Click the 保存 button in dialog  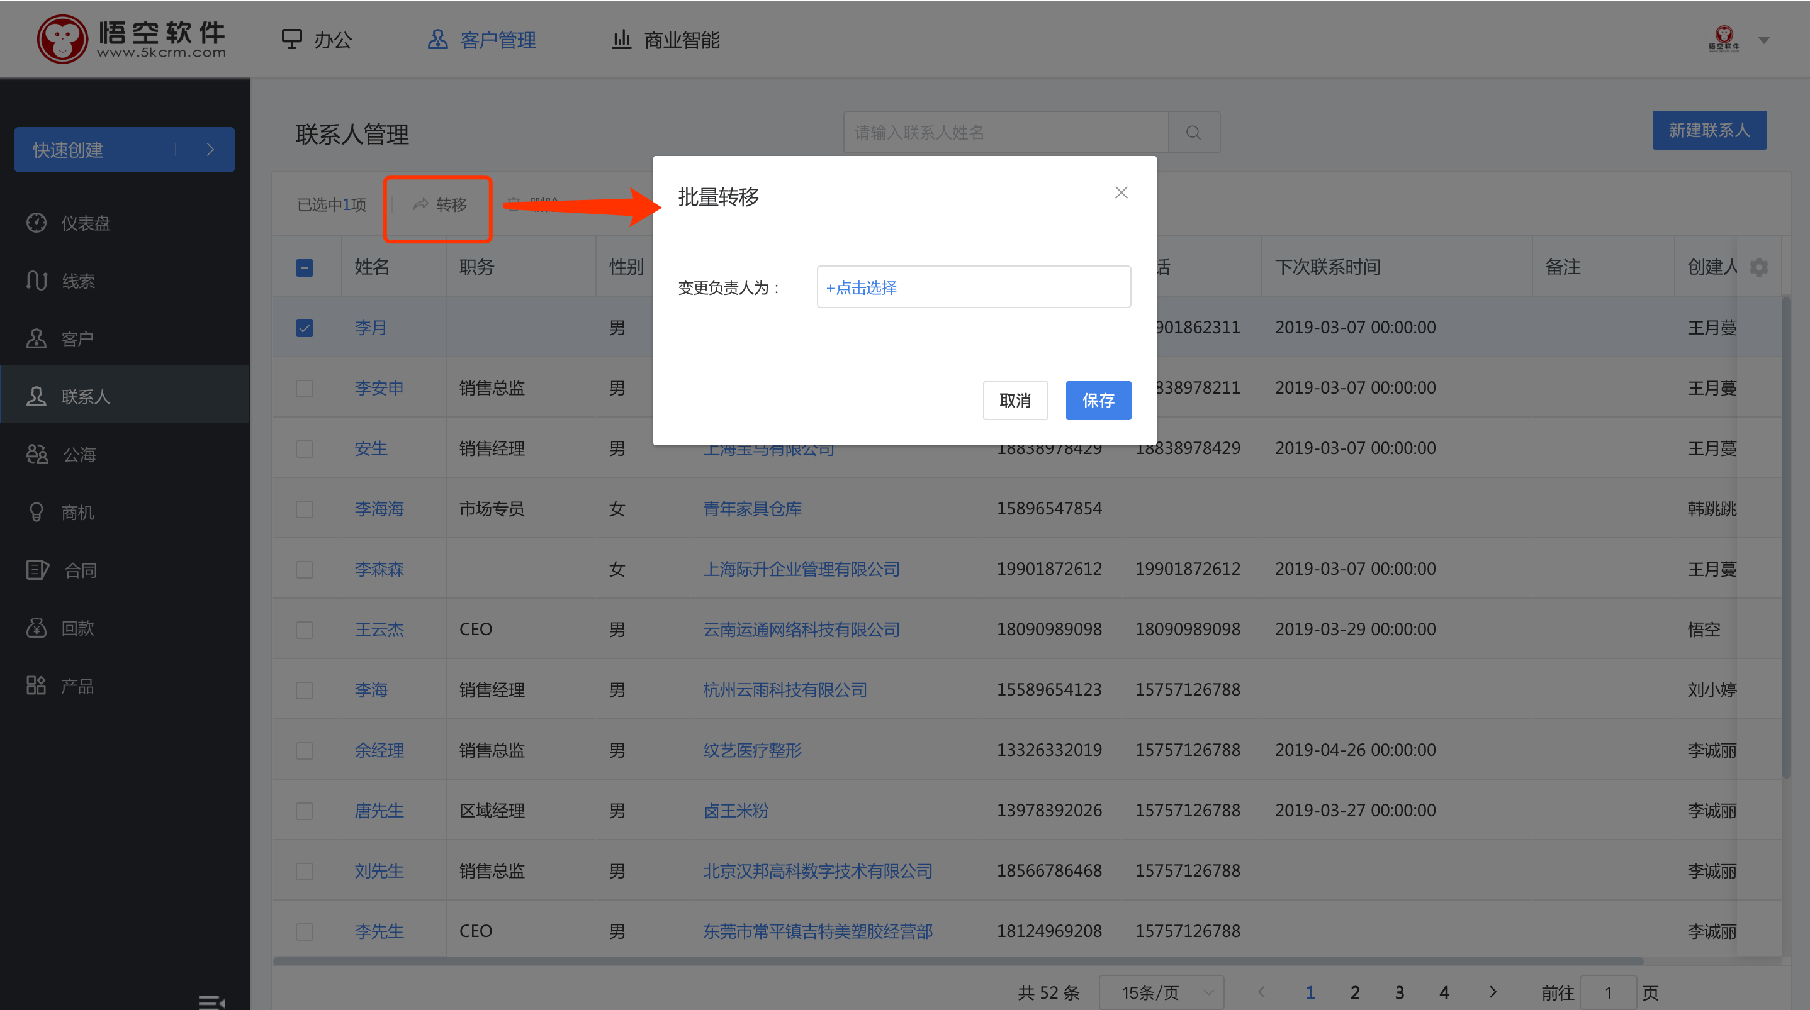click(x=1098, y=401)
